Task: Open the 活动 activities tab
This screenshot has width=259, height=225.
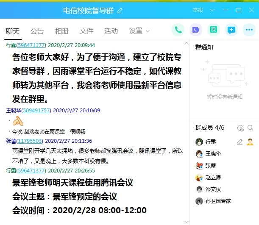Action: point(111,31)
